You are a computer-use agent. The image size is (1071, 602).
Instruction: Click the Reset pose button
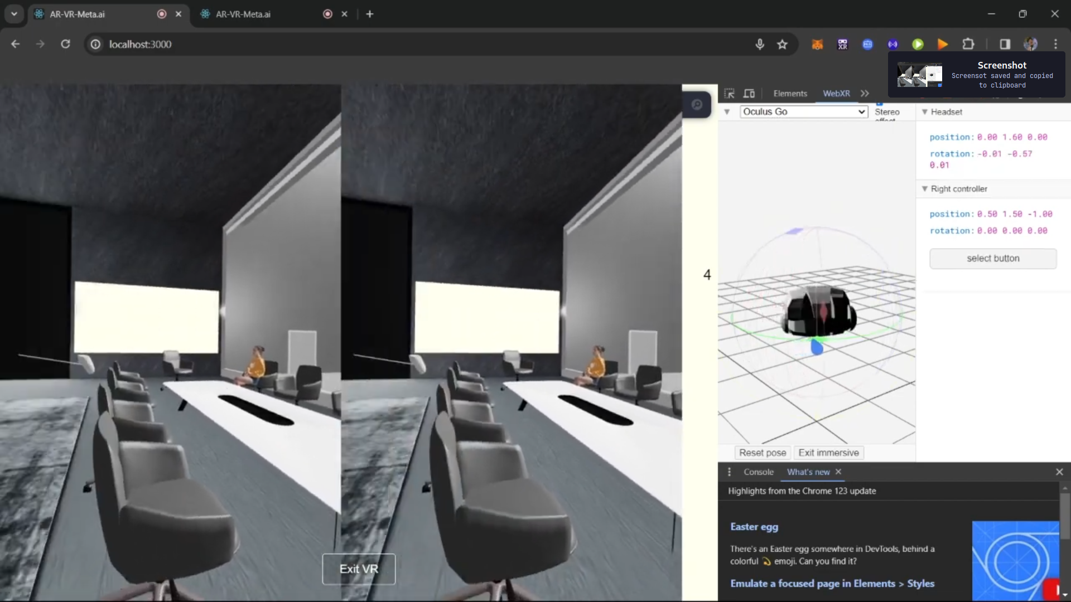coord(762,453)
